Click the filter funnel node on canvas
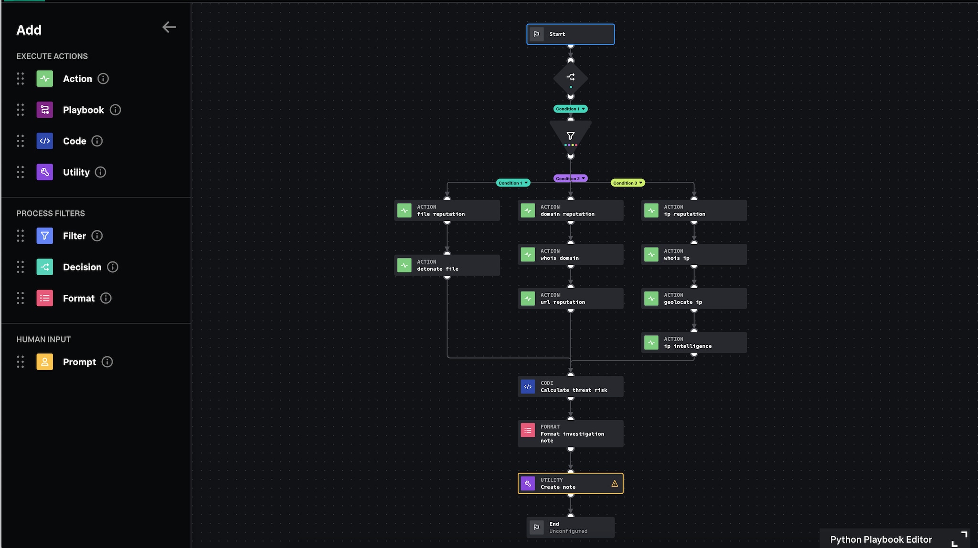The image size is (978, 548). [x=570, y=136]
